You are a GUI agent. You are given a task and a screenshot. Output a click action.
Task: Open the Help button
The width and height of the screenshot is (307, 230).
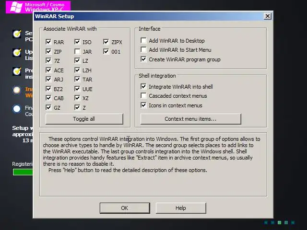181,208
